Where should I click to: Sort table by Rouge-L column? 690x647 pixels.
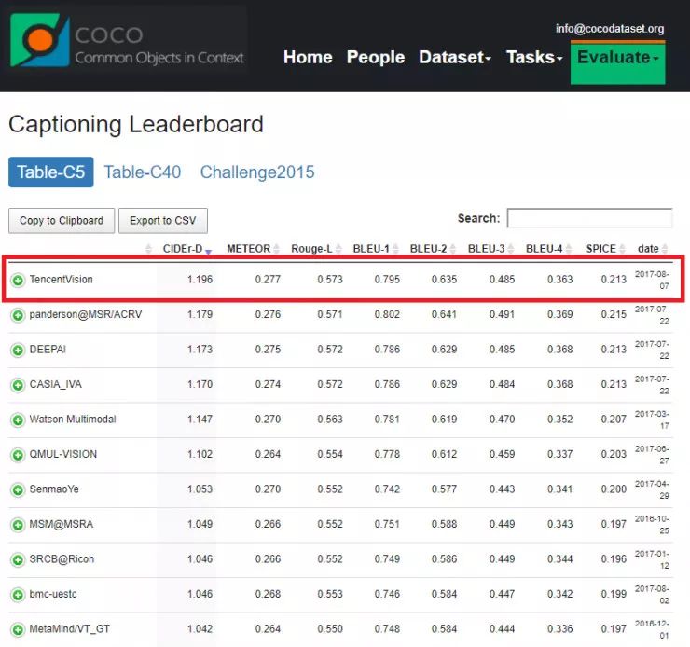316,249
